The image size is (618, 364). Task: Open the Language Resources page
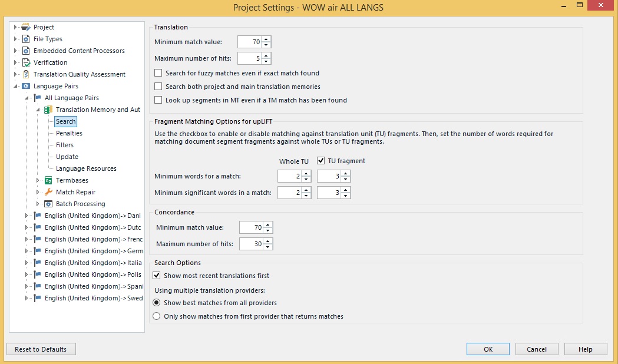click(x=87, y=168)
